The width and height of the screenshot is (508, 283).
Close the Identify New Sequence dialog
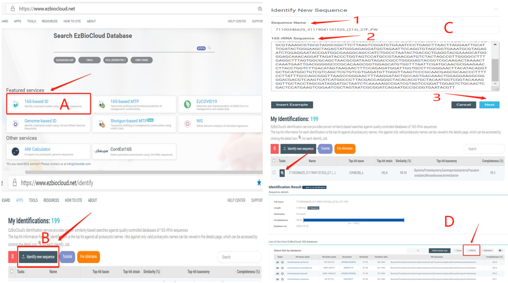[496, 9]
